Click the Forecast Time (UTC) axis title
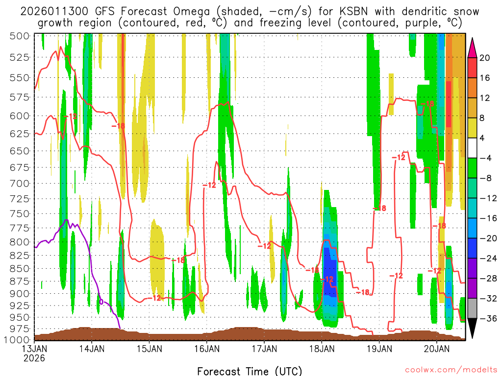 click(250, 371)
